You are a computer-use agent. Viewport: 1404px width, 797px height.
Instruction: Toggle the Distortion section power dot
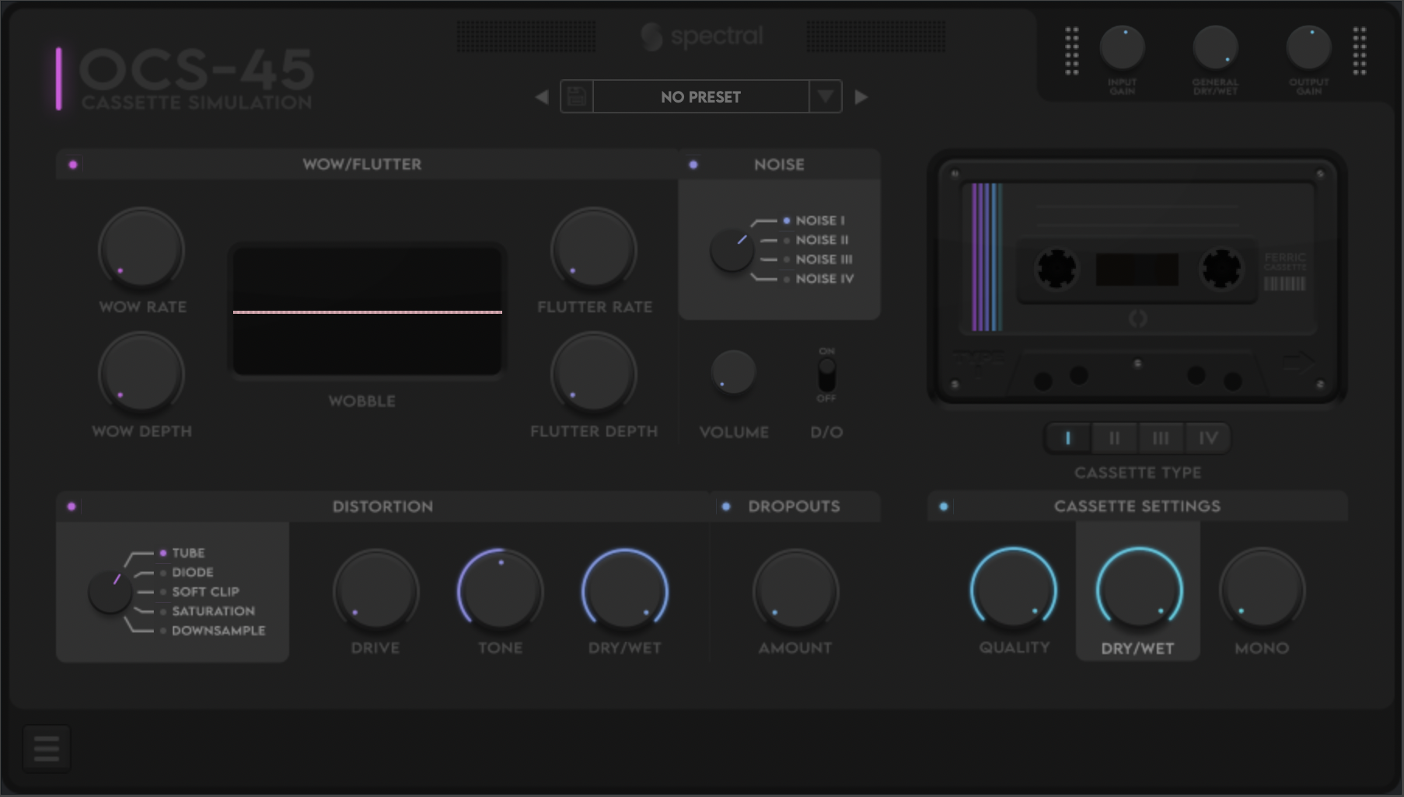pos(72,506)
